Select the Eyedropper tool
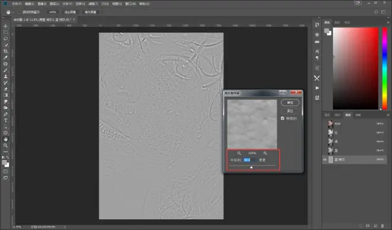The width and height of the screenshot is (392, 230). (x=5, y=57)
